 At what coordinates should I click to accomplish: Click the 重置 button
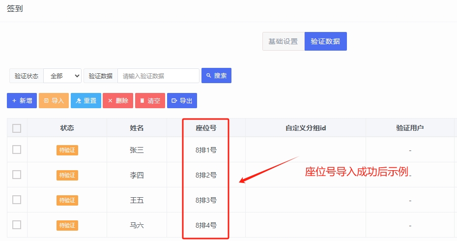pos(86,101)
